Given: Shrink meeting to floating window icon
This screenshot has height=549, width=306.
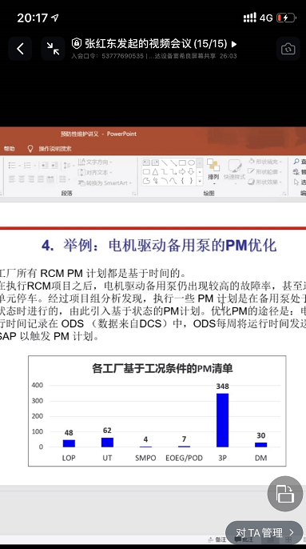Looking at the screenshot, I should pos(53,49).
